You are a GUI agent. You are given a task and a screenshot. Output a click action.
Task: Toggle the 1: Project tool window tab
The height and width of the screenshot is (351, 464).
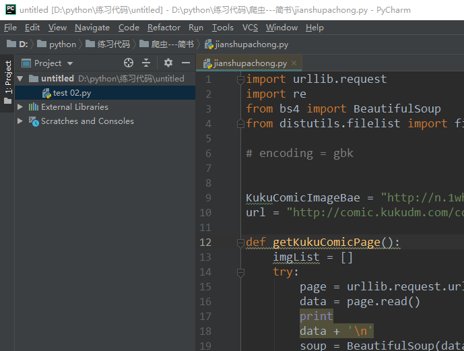pos(7,83)
